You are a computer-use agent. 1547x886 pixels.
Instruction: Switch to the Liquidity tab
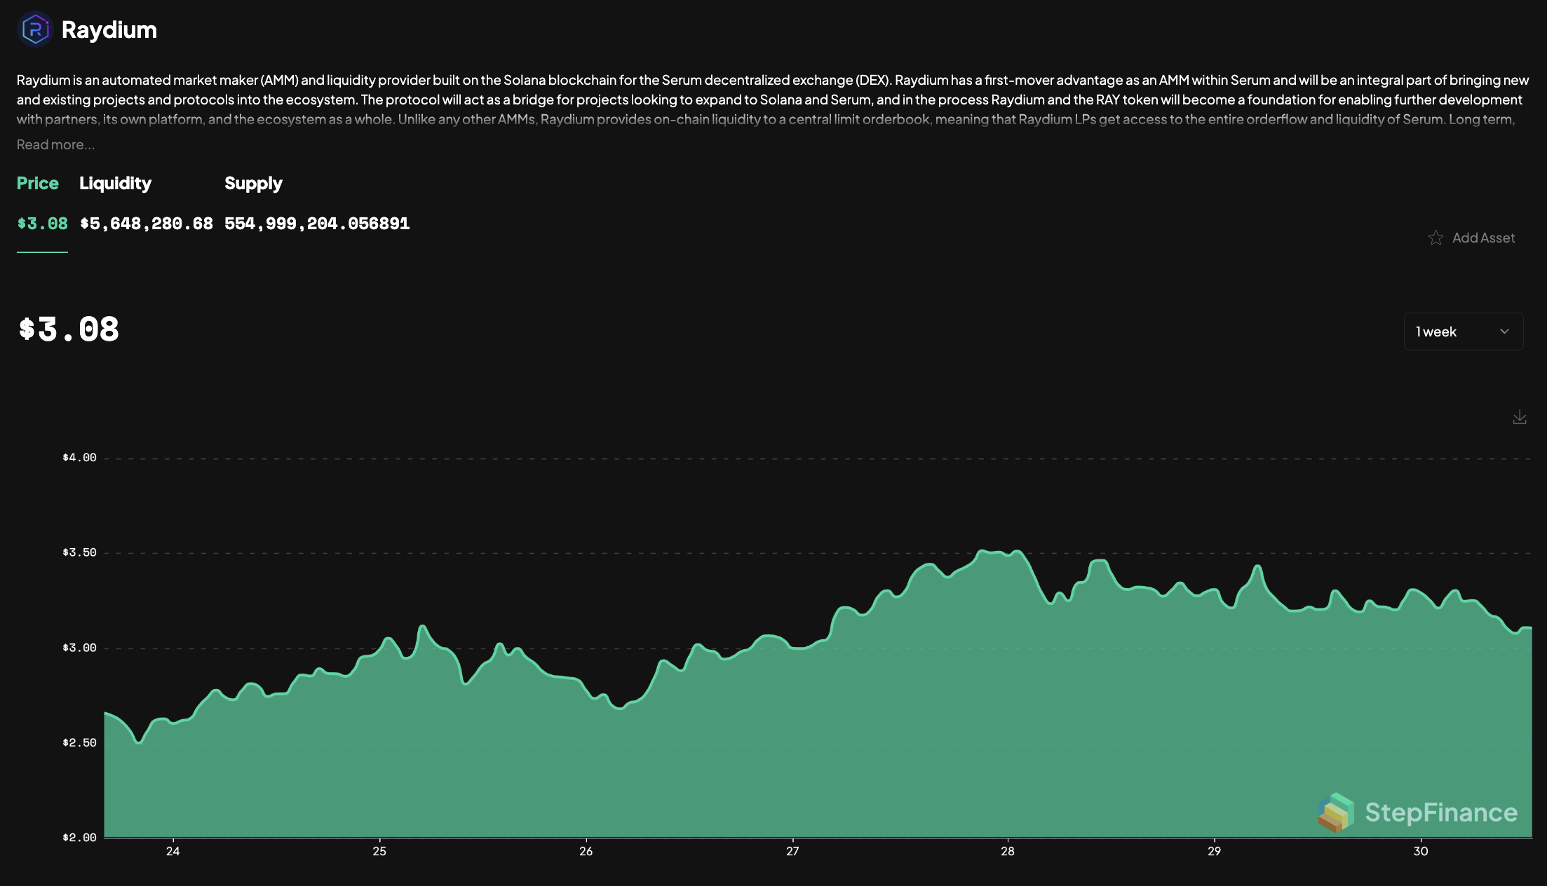tap(115, 183)
